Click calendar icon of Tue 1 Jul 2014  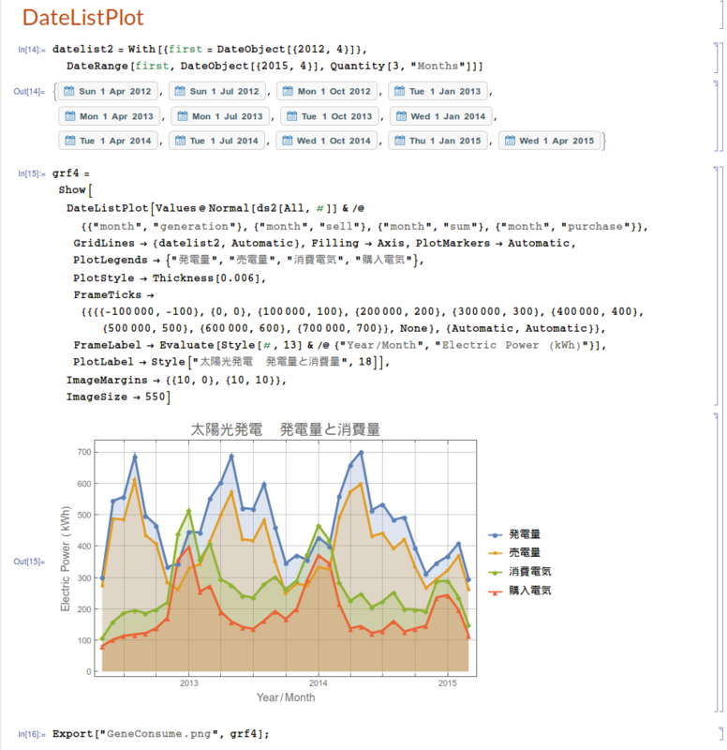click(x=180, y=140)
